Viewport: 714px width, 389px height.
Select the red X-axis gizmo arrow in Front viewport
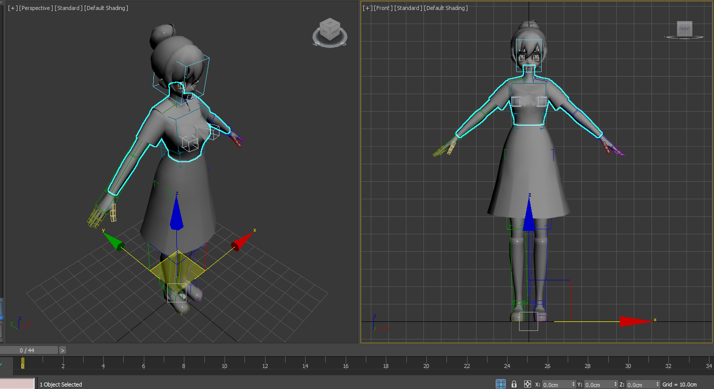pyautogui.click(x=636, y=321)
